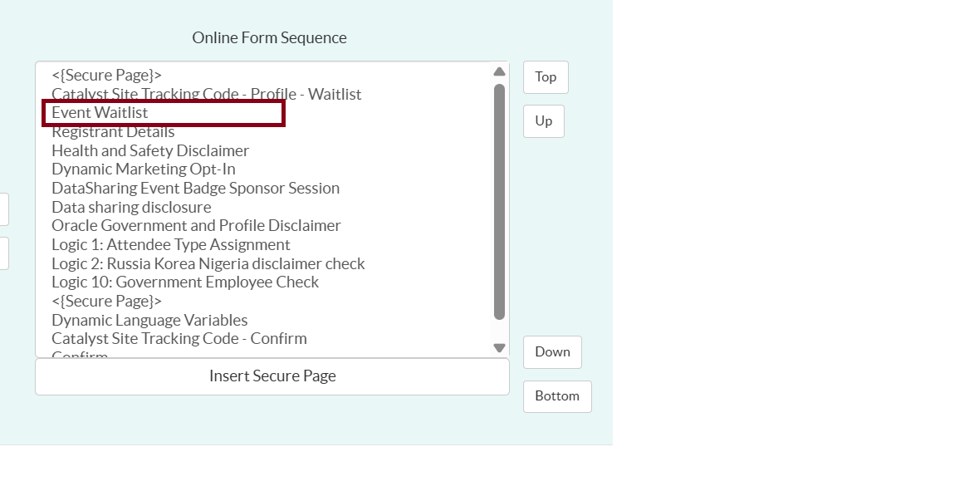
Task: Choose Health and Safety Disclaimer item
Action: tap(150, 151)
